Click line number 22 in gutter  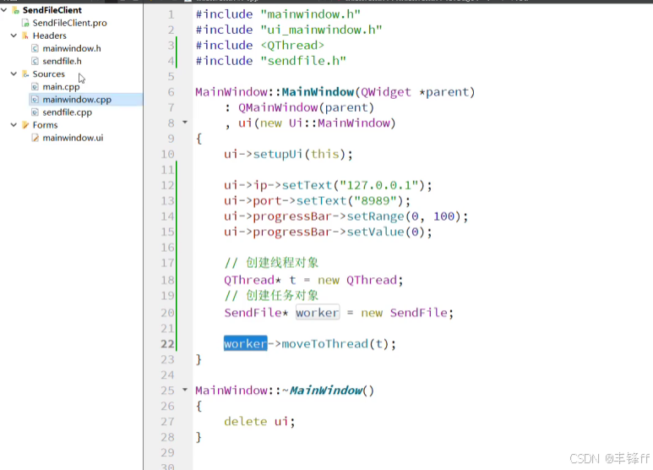pos(167,344)
